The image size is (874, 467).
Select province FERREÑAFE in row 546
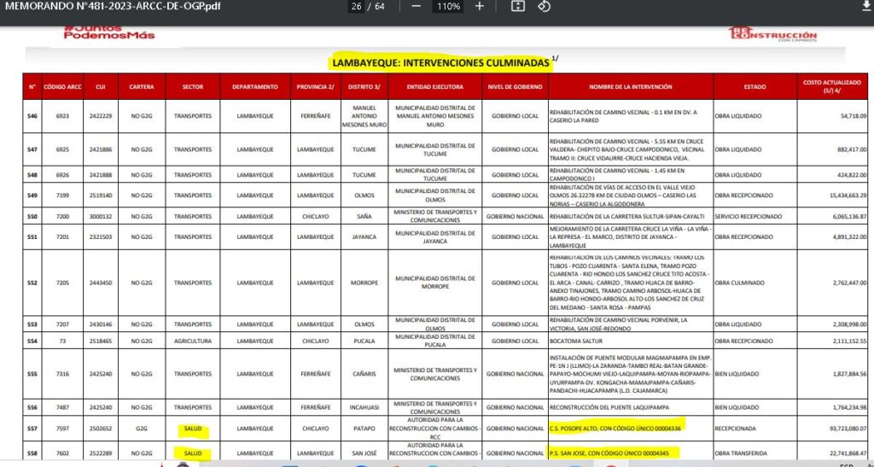[x=315, y=116]
